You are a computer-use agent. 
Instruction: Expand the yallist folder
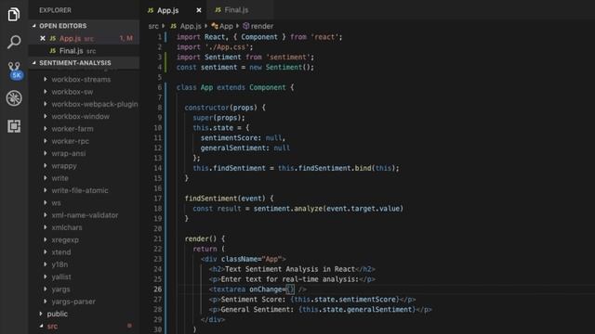[61, 276]
